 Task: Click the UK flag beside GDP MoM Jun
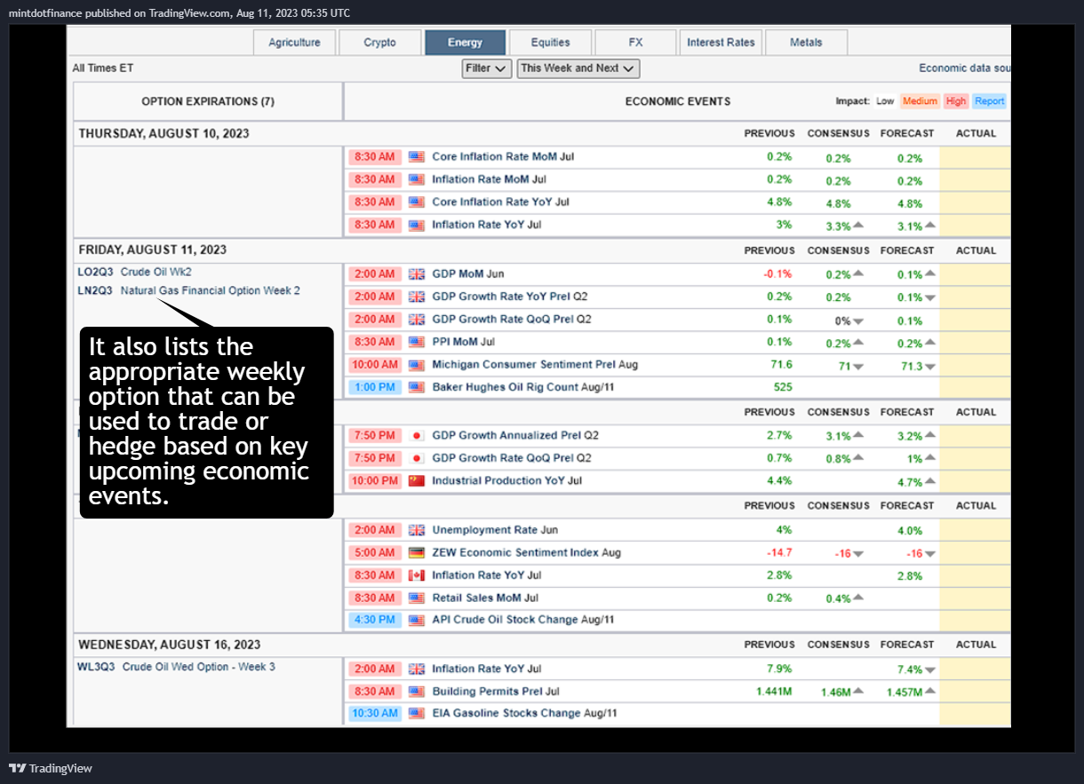click(x=416, y=274)
